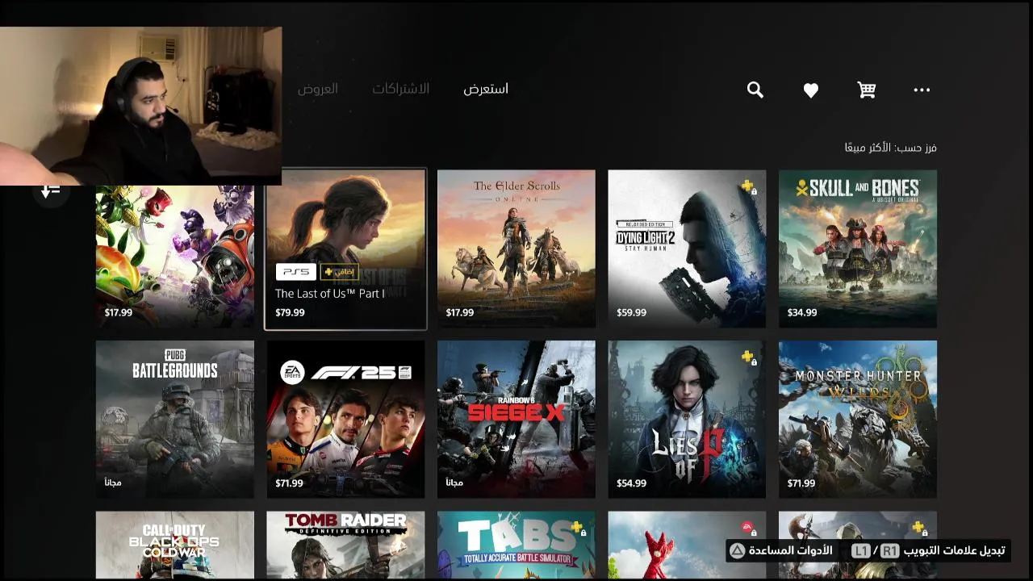The height and width of the screenshot is (581, 1033).
Task: Click the EA Play badge on the red character tile
Action: (x=748, y=528)
